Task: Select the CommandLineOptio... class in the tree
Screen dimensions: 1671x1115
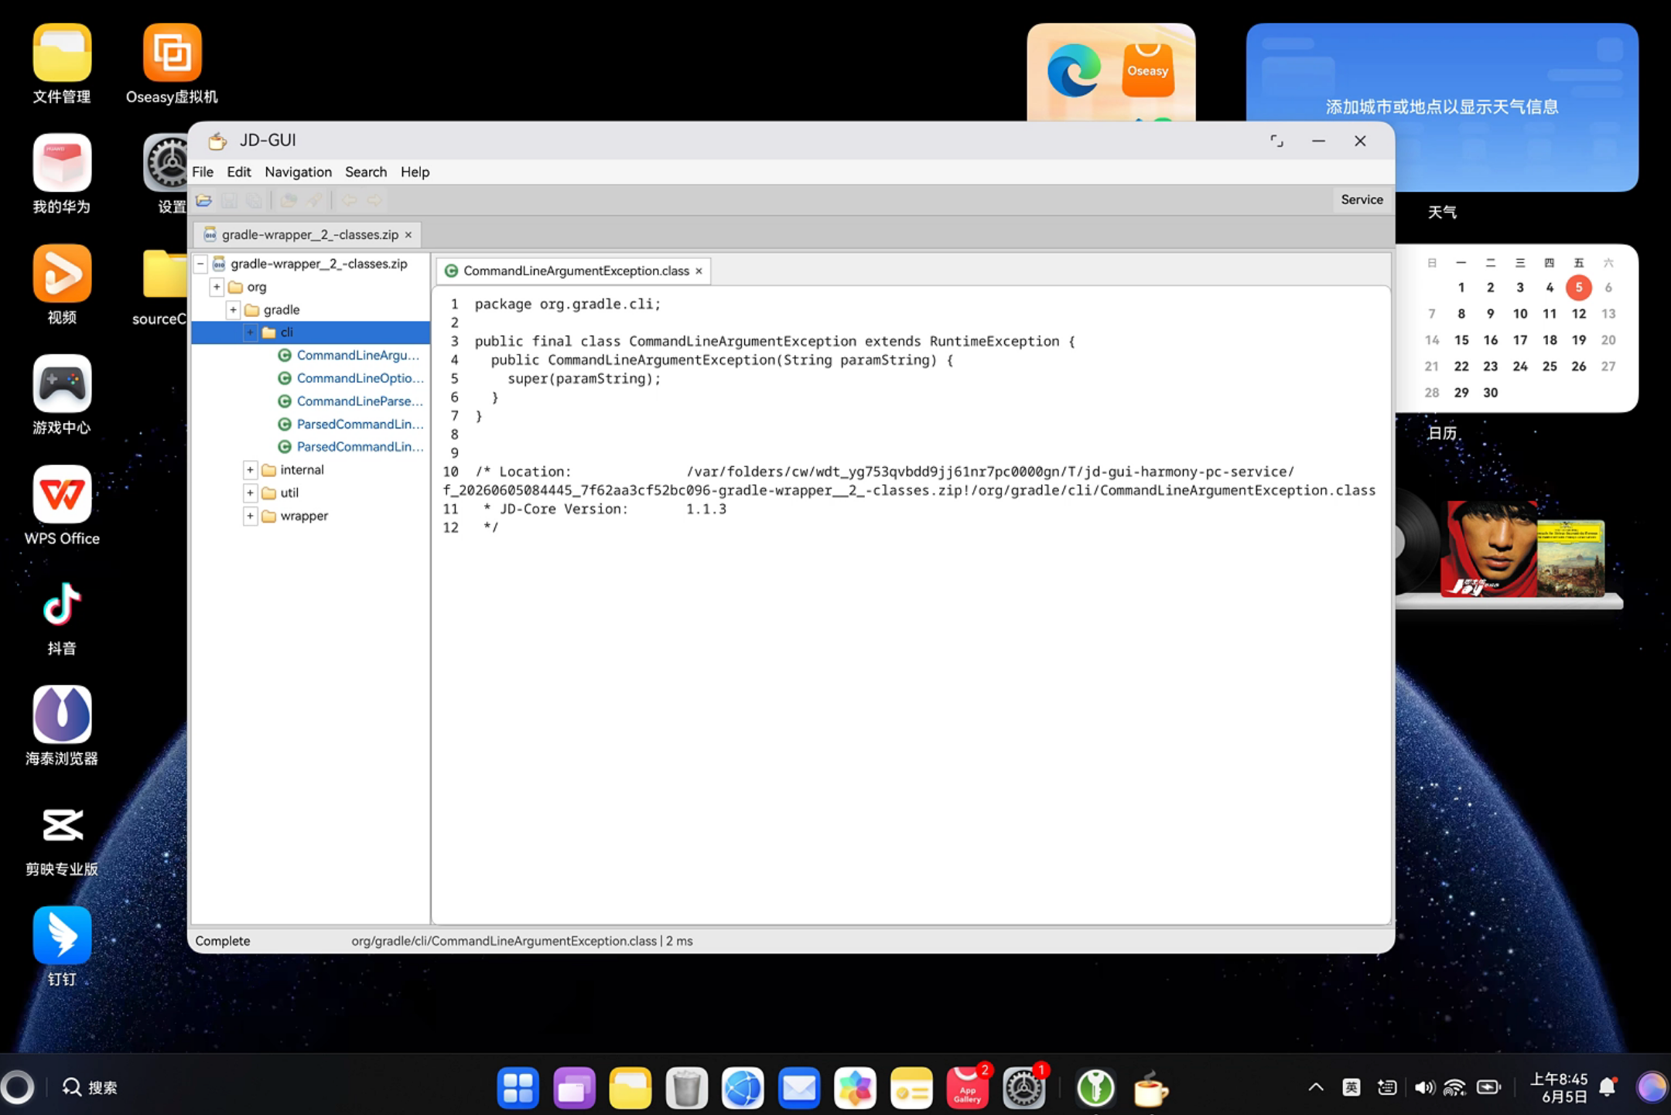Action: tap(361, 378)
